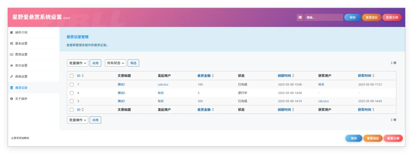Click the top 重置全部 button
Image resolution: width=413 pixels, height=154 pixels.
(392, 18)
